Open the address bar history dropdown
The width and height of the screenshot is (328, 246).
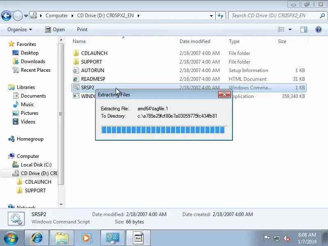pyautogui.click(x=211, y=16)
